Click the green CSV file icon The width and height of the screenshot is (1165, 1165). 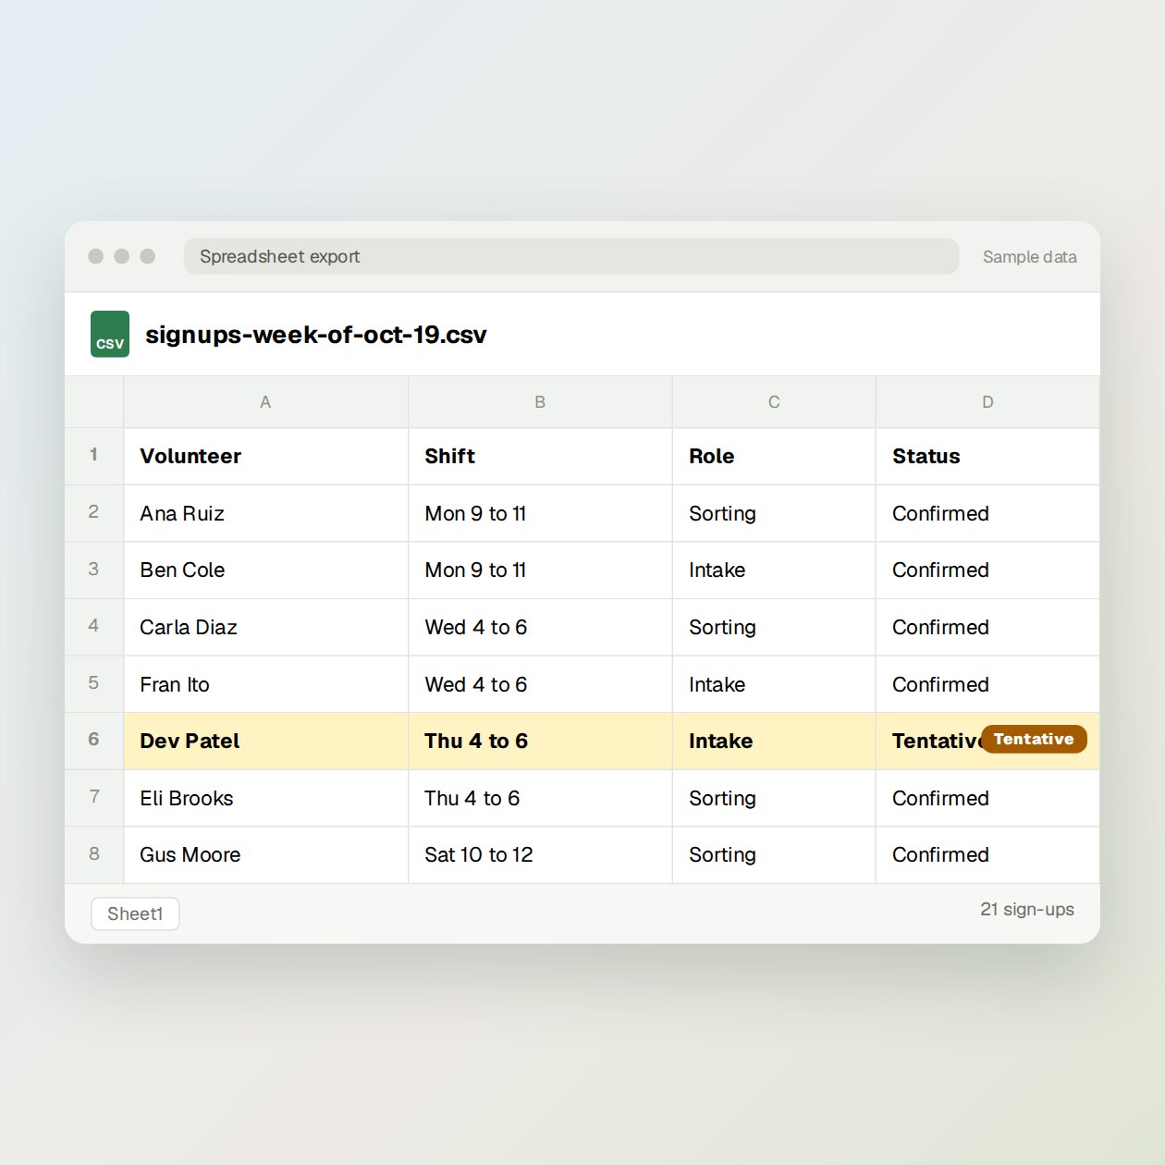point(110,334)
